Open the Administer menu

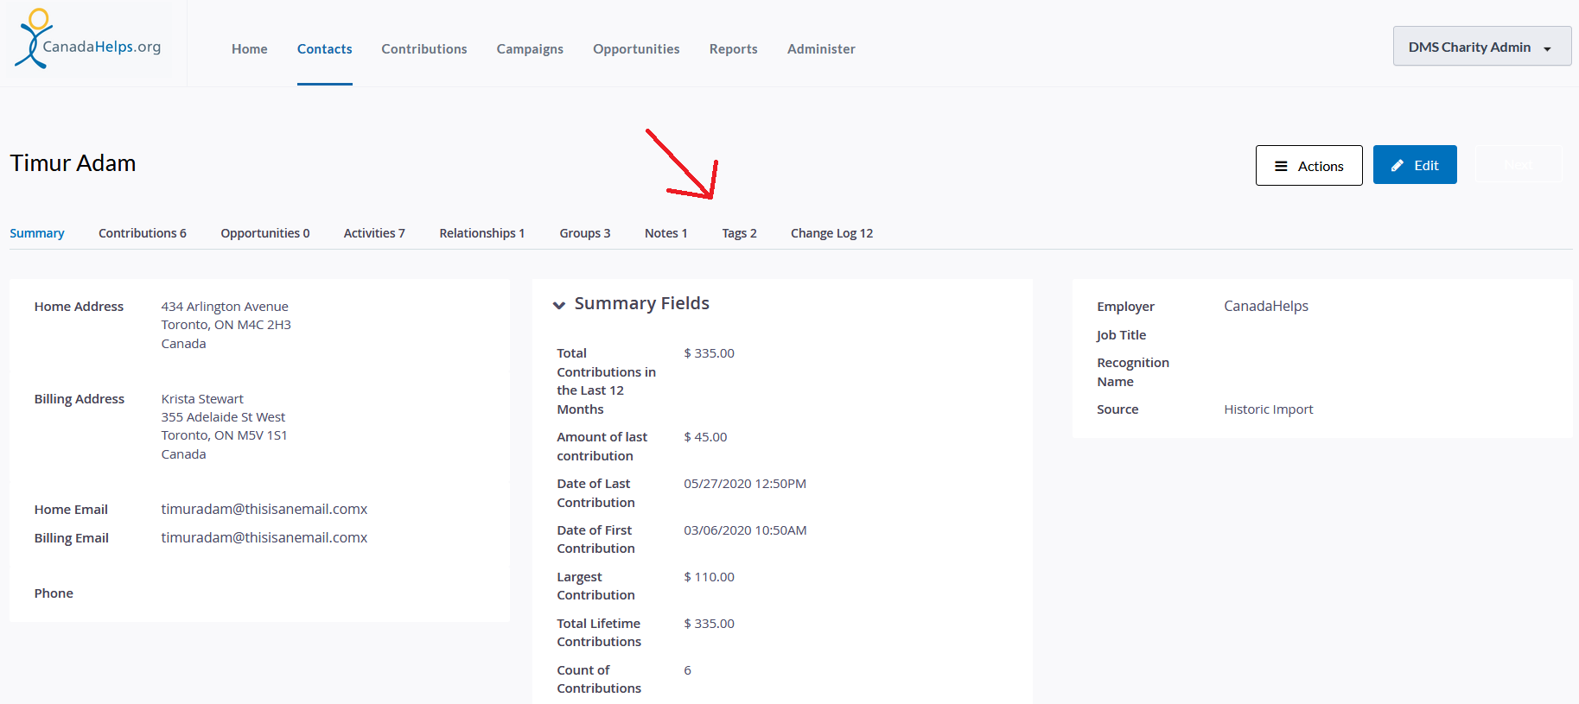click(x=821, y=49)
